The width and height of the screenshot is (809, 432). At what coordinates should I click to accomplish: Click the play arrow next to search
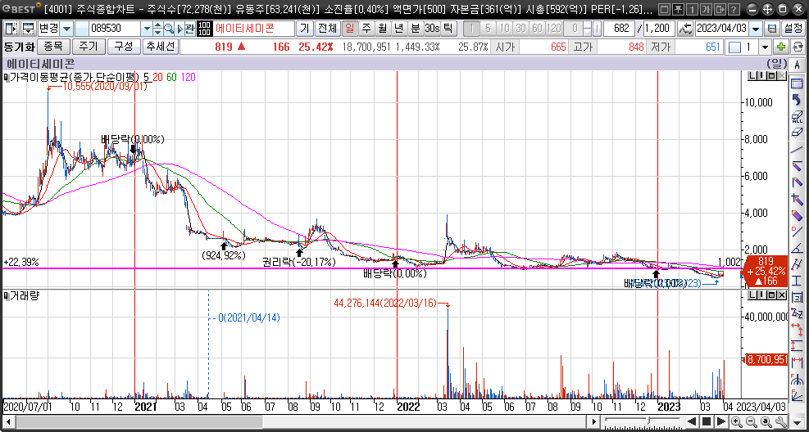click(180, 29)
